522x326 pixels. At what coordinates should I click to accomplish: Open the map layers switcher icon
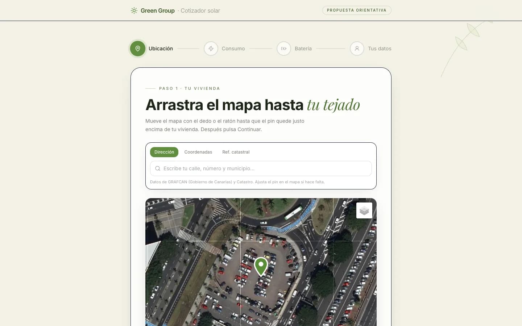[364, 210]
